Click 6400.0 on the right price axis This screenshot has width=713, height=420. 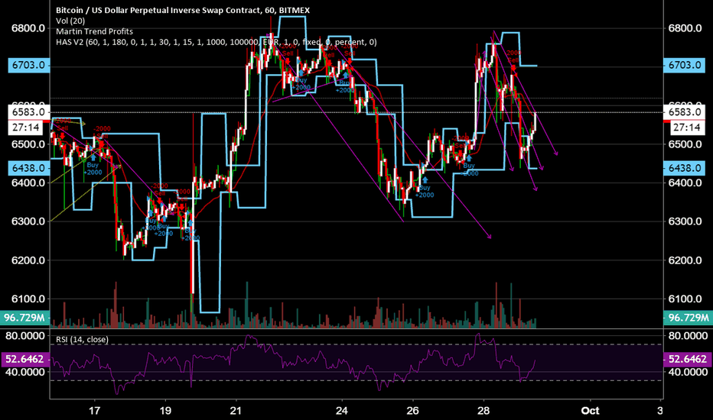tap(685, 183)
